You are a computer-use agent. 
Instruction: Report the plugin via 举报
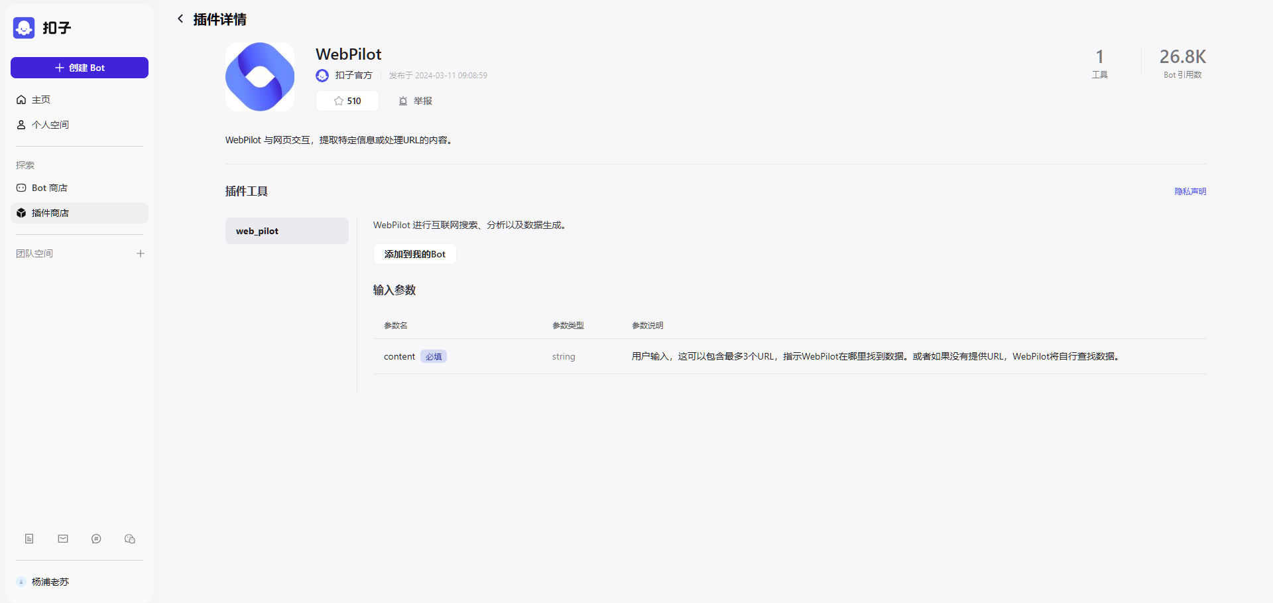(x=415, y=101)
